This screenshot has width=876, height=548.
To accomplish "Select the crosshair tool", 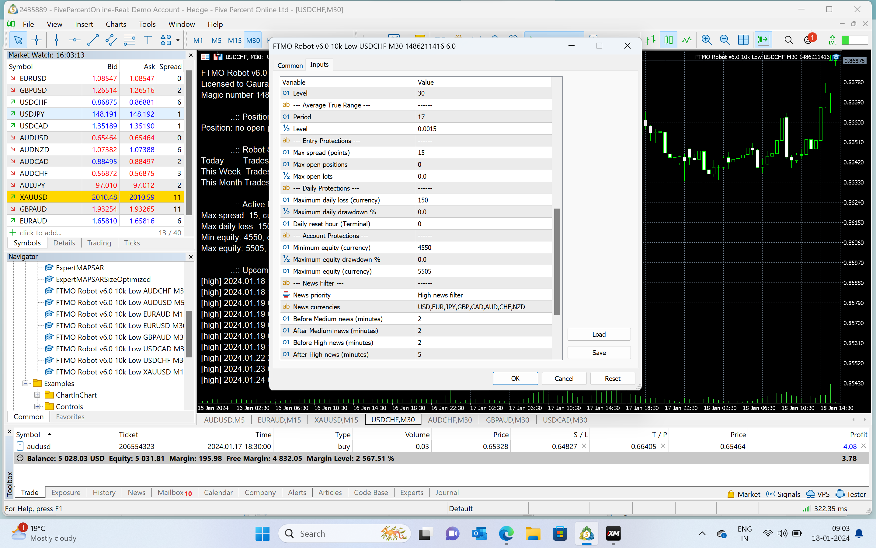I will tap(36, 40).
